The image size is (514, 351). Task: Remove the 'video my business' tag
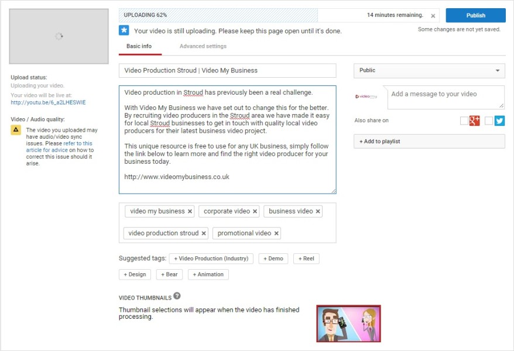click(190, 212)
